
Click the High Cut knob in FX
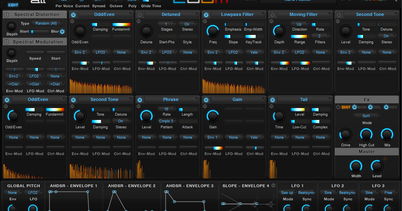click(366, 135)
